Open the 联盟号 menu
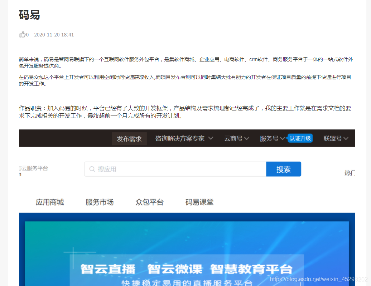The height and width of the screenshot is (286, 371). pos(333,138)
